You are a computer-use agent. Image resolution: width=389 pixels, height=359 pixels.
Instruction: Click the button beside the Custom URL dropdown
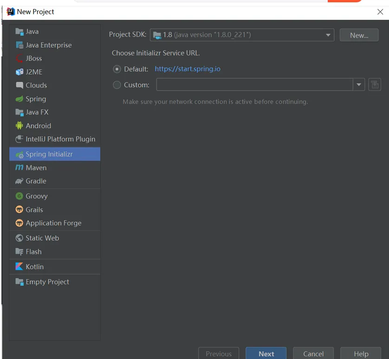coord(375,84)
